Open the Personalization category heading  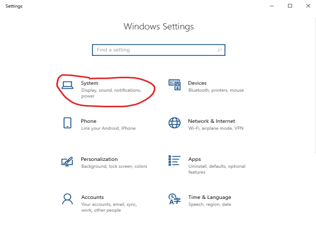click(x=100, y=159)
